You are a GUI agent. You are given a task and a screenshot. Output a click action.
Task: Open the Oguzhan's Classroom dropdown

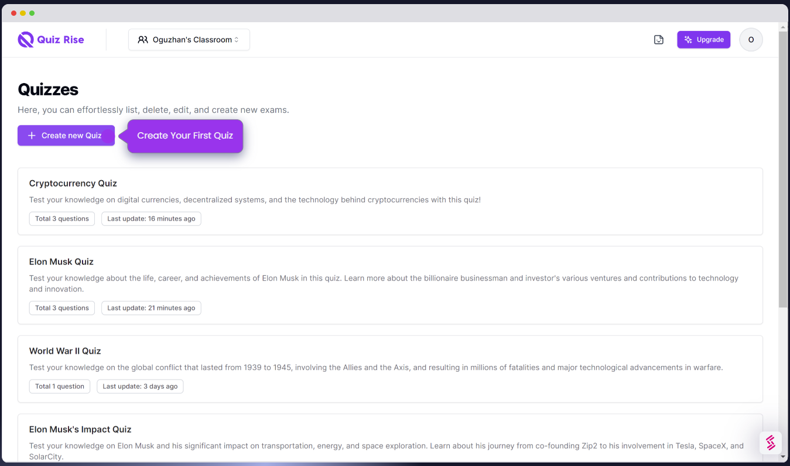coord(189,39)
